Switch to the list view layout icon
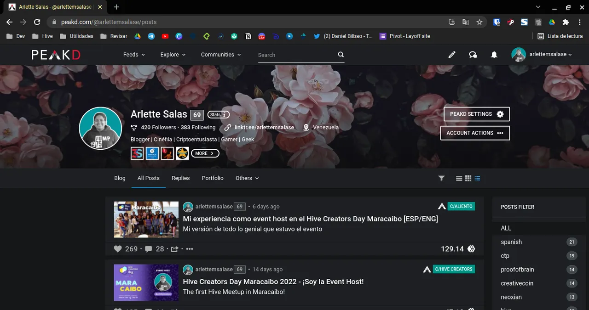The image size is (589, 310). click(x=459, y=178)
